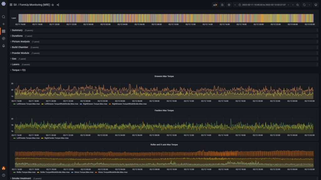Viewport: 321px width, 180px height.
Task: Toggle XAxis.TorqueWholeStroke.Max.max legend series
Action: pyautogui.click(x=113, y=172)
